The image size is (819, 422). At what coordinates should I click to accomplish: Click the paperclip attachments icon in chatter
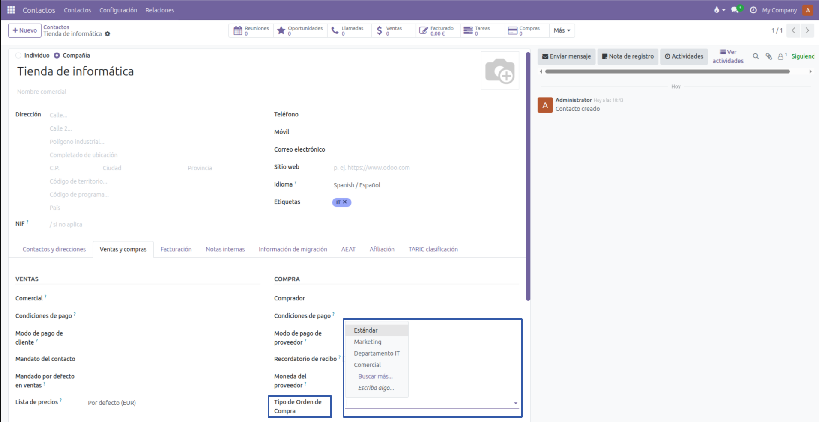click(769, 56)
